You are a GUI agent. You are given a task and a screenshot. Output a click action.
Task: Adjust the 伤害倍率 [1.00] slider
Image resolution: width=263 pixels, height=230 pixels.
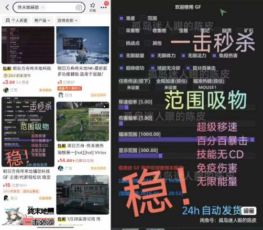tap(186, 124)
